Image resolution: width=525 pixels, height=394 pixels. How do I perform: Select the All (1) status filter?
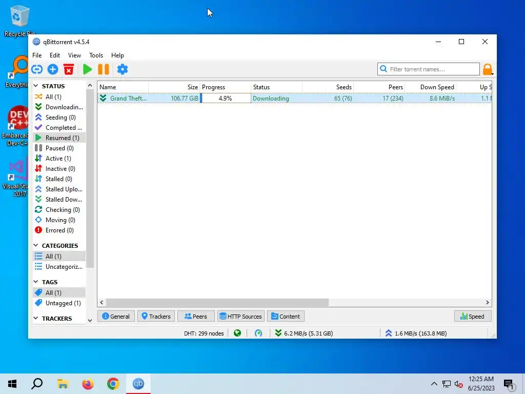[x=59, y=97]
